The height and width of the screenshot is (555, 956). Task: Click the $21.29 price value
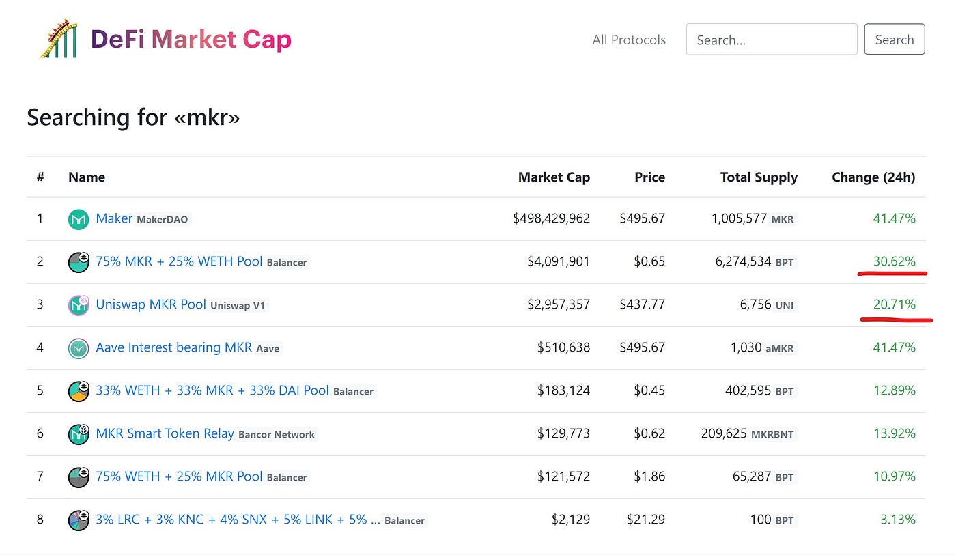[x=646, y=520]
